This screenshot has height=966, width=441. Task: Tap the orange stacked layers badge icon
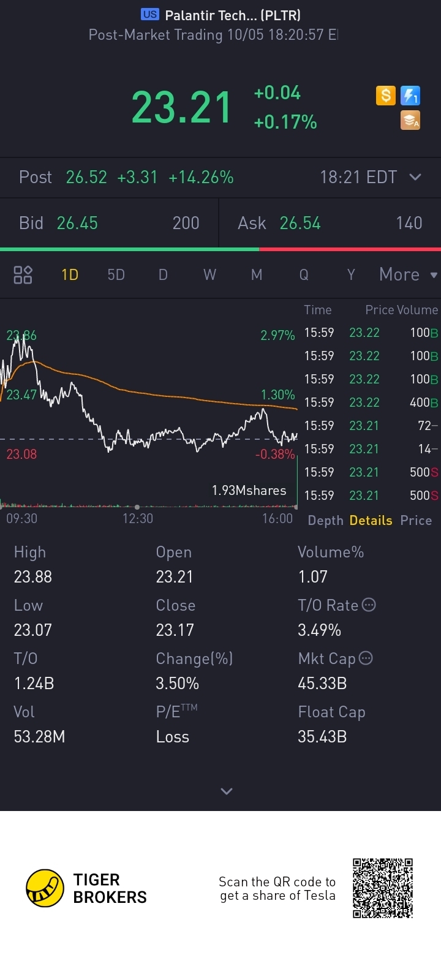[410, 121]
